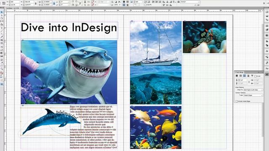Click Rotate 90° Counter-clockwise icon in Control panel
The image size is (269, 151).
pyautogui.click(x=76, y=2)
